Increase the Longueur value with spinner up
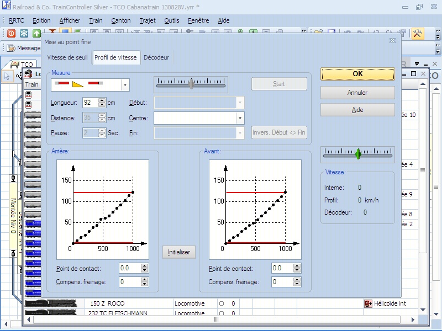The height and width of the screenshot is (331, 442). click(102, 100)
